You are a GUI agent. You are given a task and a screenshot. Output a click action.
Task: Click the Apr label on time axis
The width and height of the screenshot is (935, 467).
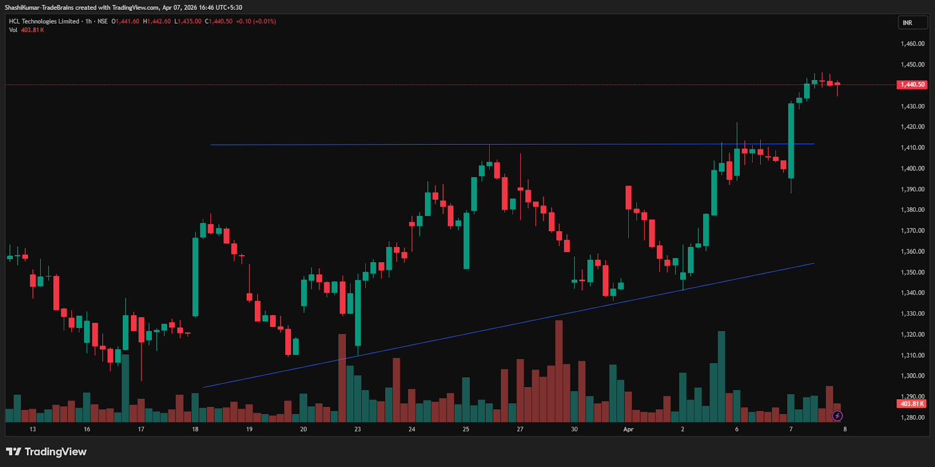point(628,429)
